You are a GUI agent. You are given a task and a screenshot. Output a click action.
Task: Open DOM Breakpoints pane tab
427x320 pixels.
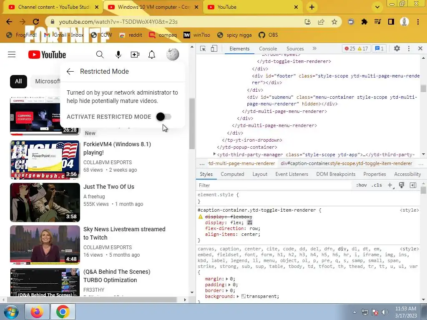pos(336,174)
